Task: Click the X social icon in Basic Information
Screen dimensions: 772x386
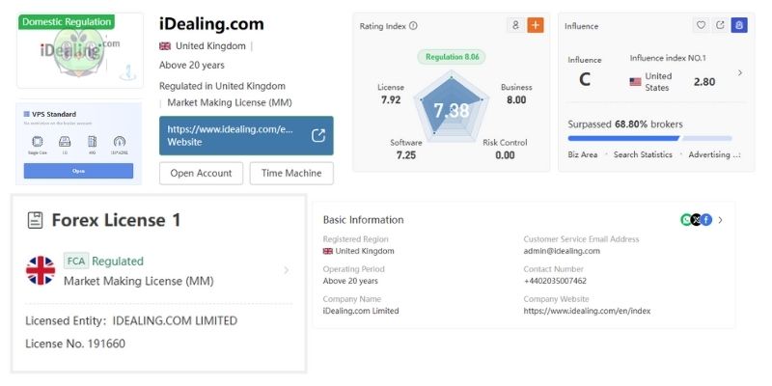Action: tap(697, 220)
